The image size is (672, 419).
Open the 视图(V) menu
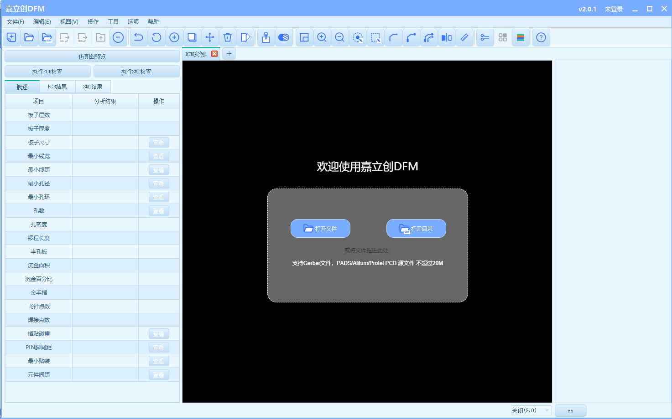click(69, 22)
